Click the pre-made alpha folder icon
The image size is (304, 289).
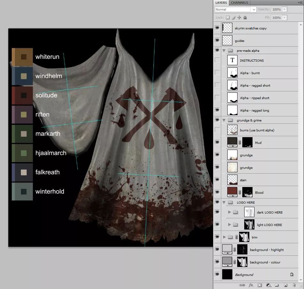coord(230,51)
